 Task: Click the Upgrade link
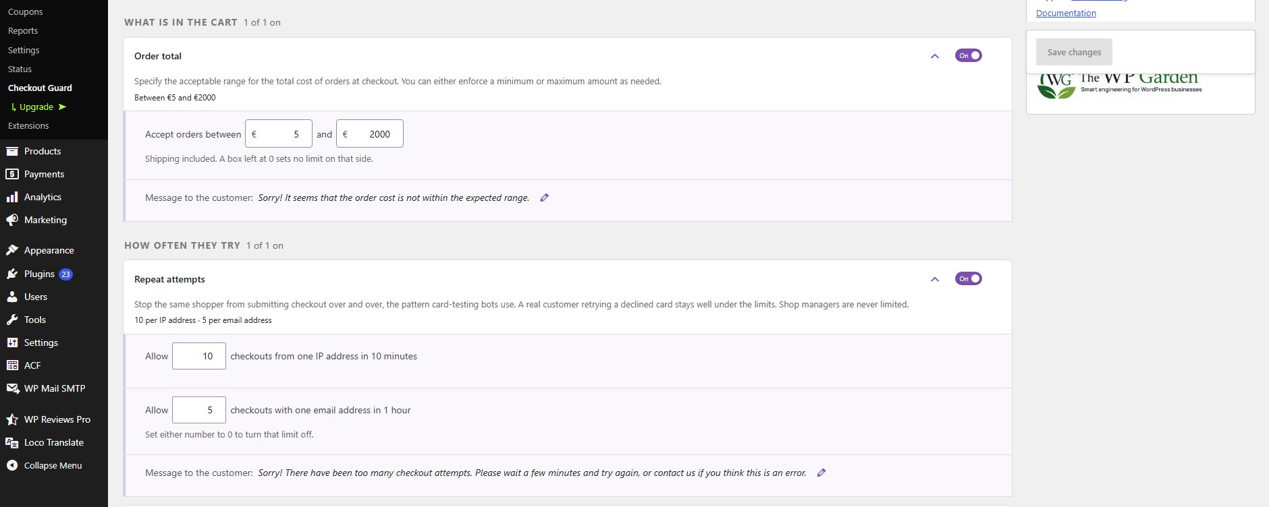[39, 107]
